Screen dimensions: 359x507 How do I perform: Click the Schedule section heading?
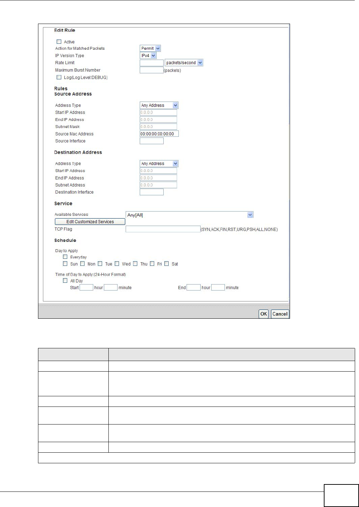pyautogui.click(x=65, y=240)
